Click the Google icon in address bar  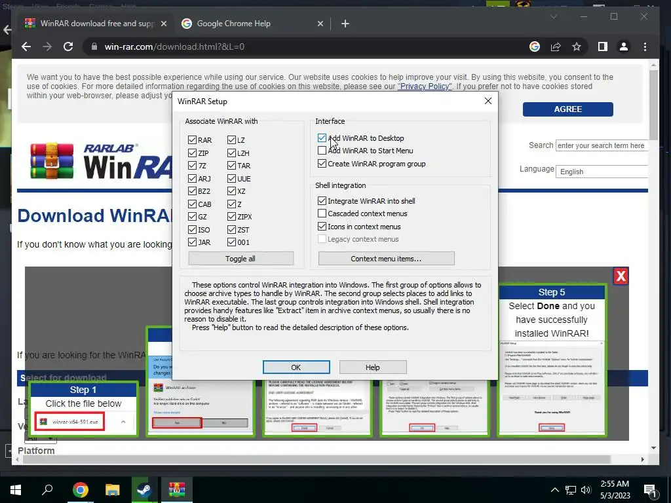click(535, 47)
